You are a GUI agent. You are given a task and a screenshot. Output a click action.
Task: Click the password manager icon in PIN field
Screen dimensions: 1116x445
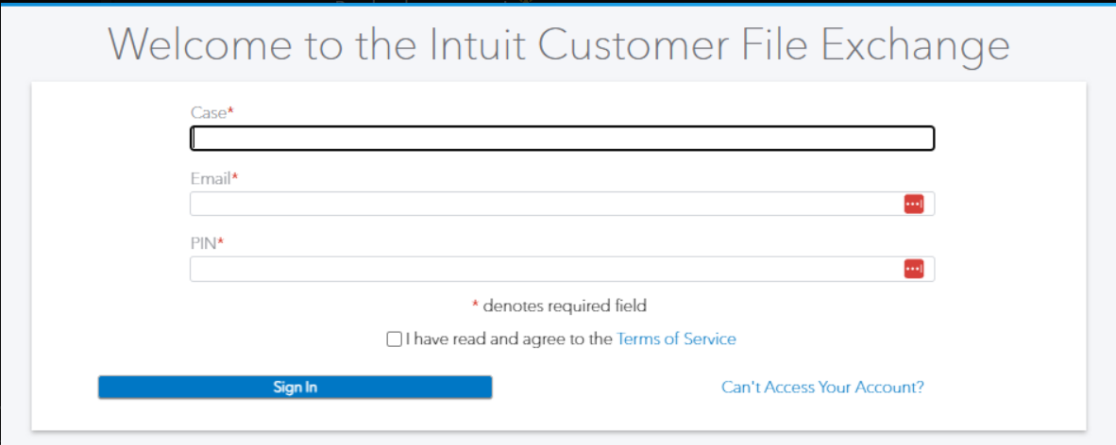[913, 270]
